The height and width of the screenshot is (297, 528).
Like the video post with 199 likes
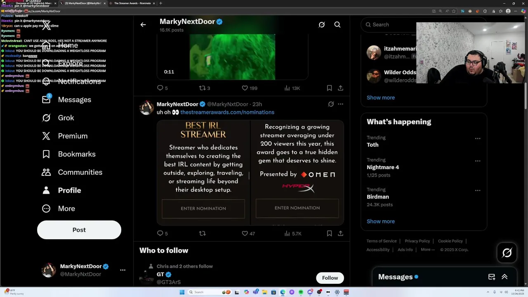tap(249, 88)
